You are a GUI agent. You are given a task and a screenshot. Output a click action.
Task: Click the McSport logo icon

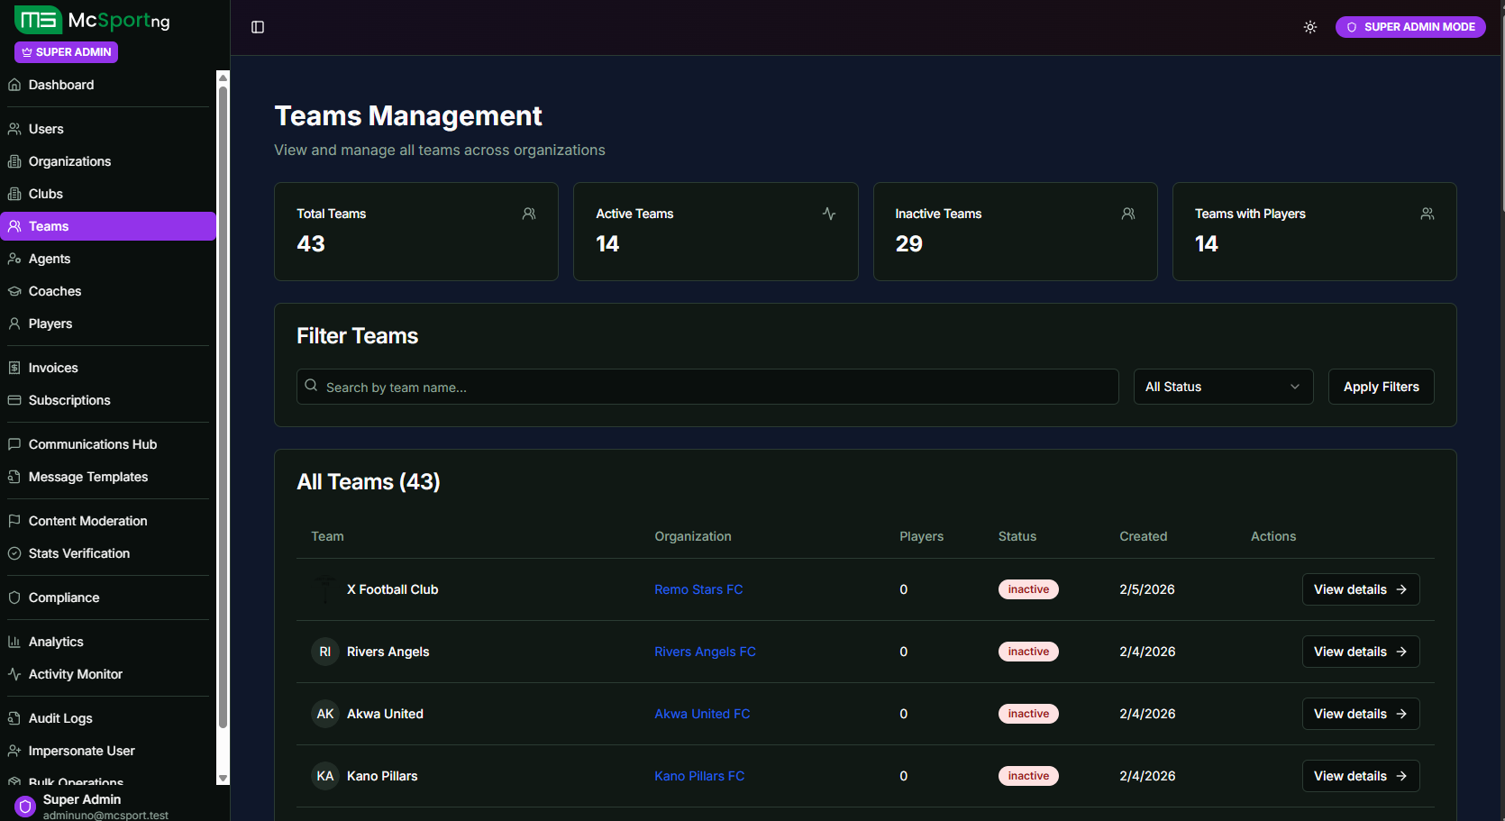tap(38, 20)
